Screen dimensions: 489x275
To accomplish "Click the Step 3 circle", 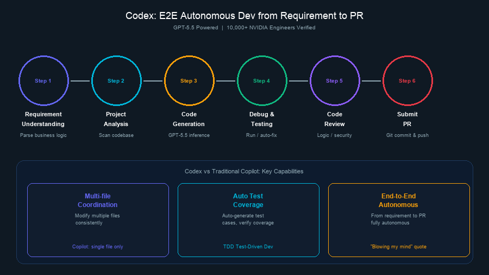I will point(189,81).
